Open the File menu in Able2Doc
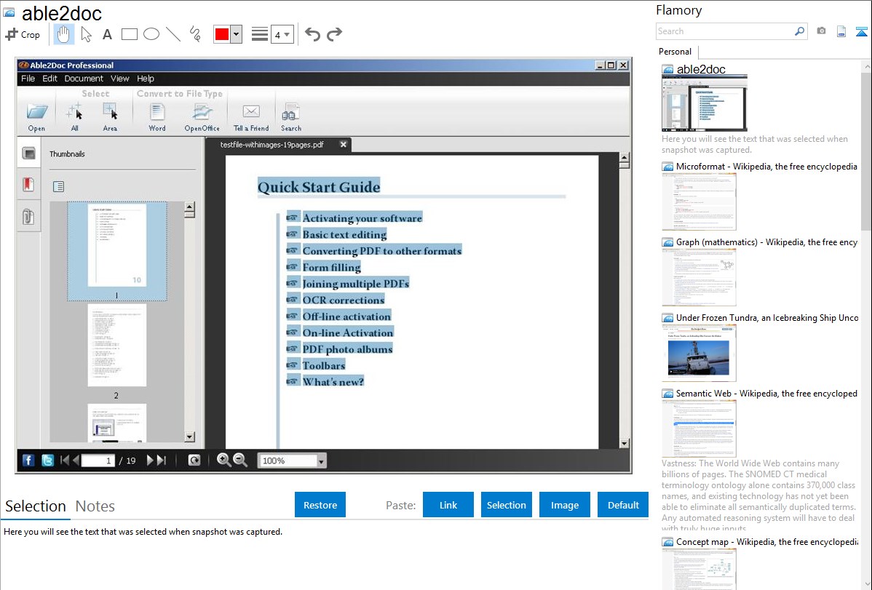Viewport: 872px width, 590px height. 28,79
